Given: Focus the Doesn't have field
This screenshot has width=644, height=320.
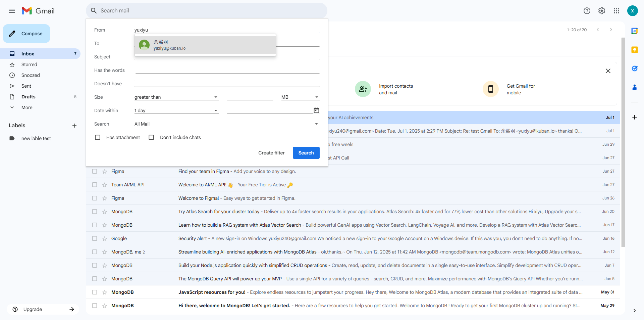Looking at the screenshot, I should (227, 83).
